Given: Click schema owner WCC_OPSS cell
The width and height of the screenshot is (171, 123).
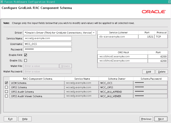Looking at the screenshot, I should coord(116,87).
